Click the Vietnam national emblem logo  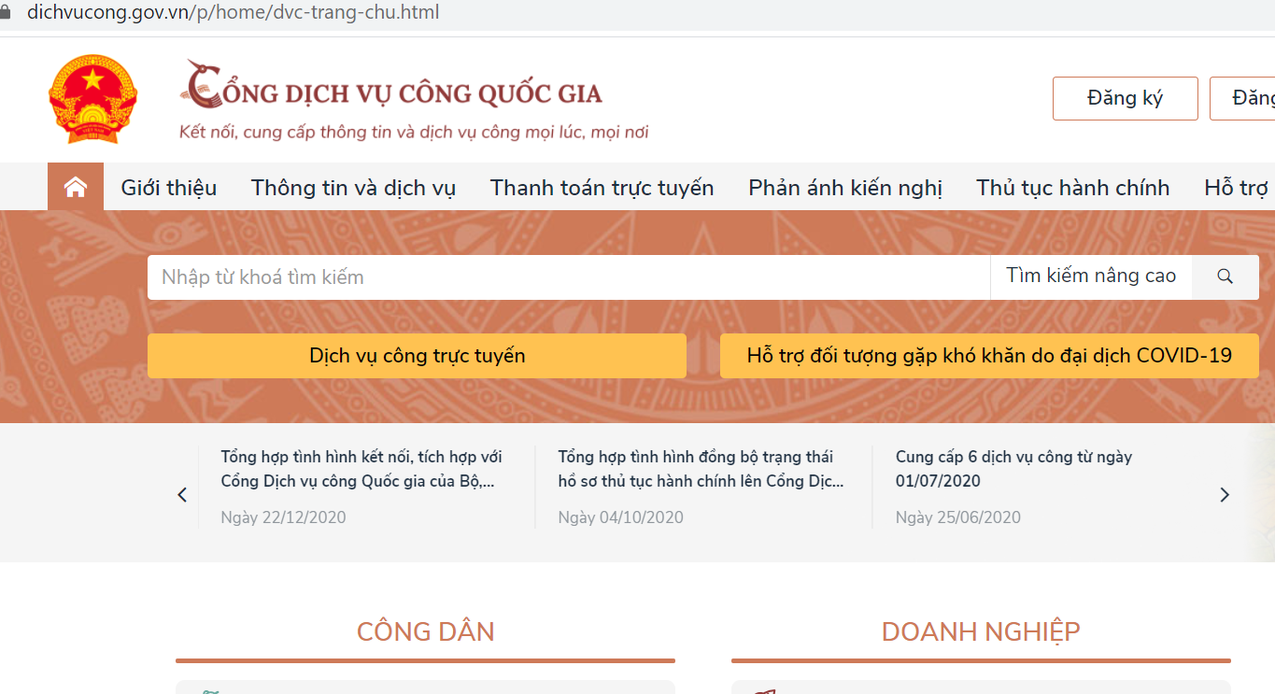[x=92, y=99]
